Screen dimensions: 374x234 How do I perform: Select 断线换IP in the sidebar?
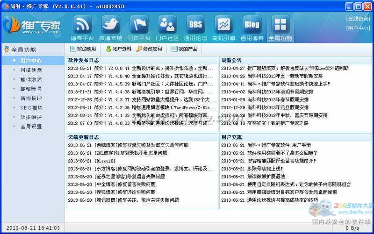click(x=31, y=98)
